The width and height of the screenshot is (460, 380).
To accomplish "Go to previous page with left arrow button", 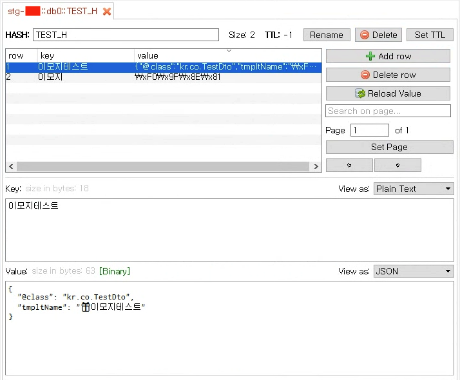I will pos(349,165).
